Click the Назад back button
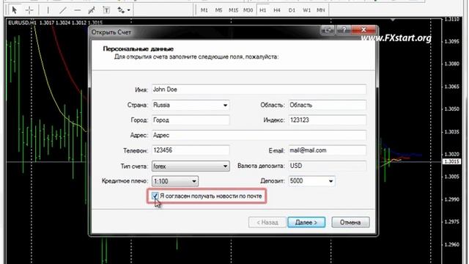469x264 pixels. (267, 222)
